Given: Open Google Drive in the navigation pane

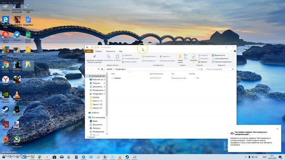Looking at the screenshot, I should coord(97,94).
